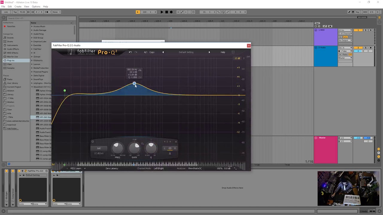The width and height of the screenshot is (383, 215).
Task: Click the Tap tempo button
Action: [x=15, y=12]
